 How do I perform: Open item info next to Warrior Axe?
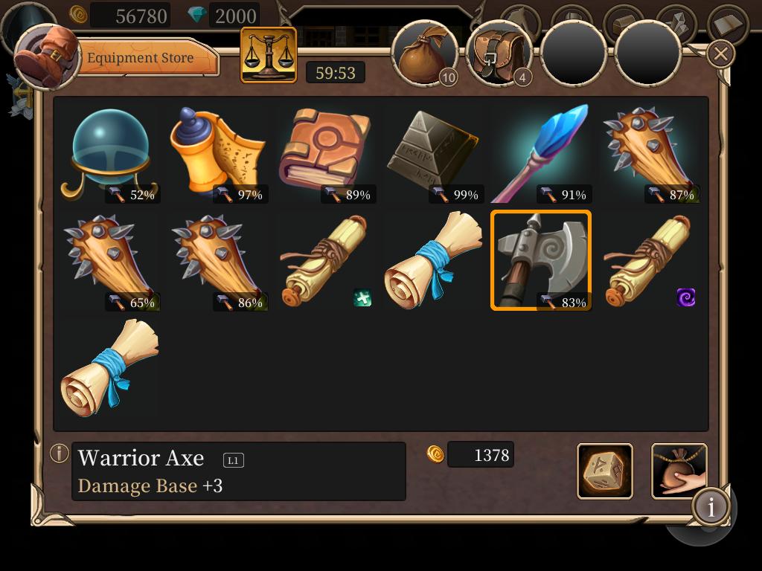tap(59, 453)
